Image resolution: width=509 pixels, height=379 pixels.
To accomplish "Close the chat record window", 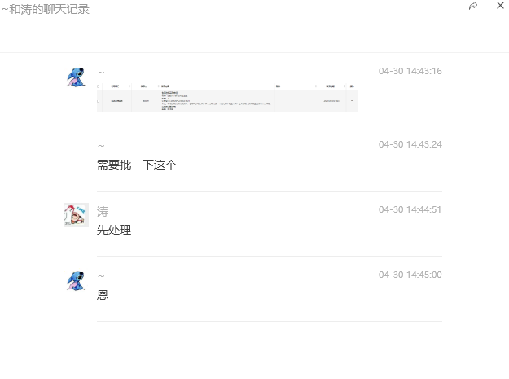I will [x=500, y=5].
